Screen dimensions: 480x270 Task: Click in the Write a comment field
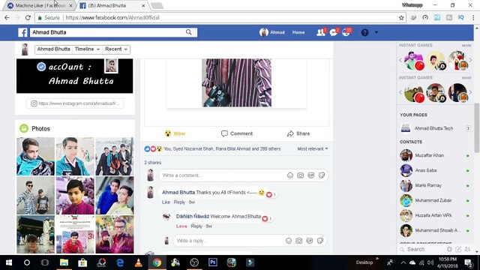[223, 175]
